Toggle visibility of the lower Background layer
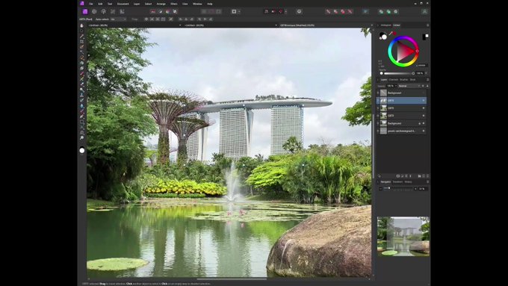508x286 pixels. tap(424, 123)
